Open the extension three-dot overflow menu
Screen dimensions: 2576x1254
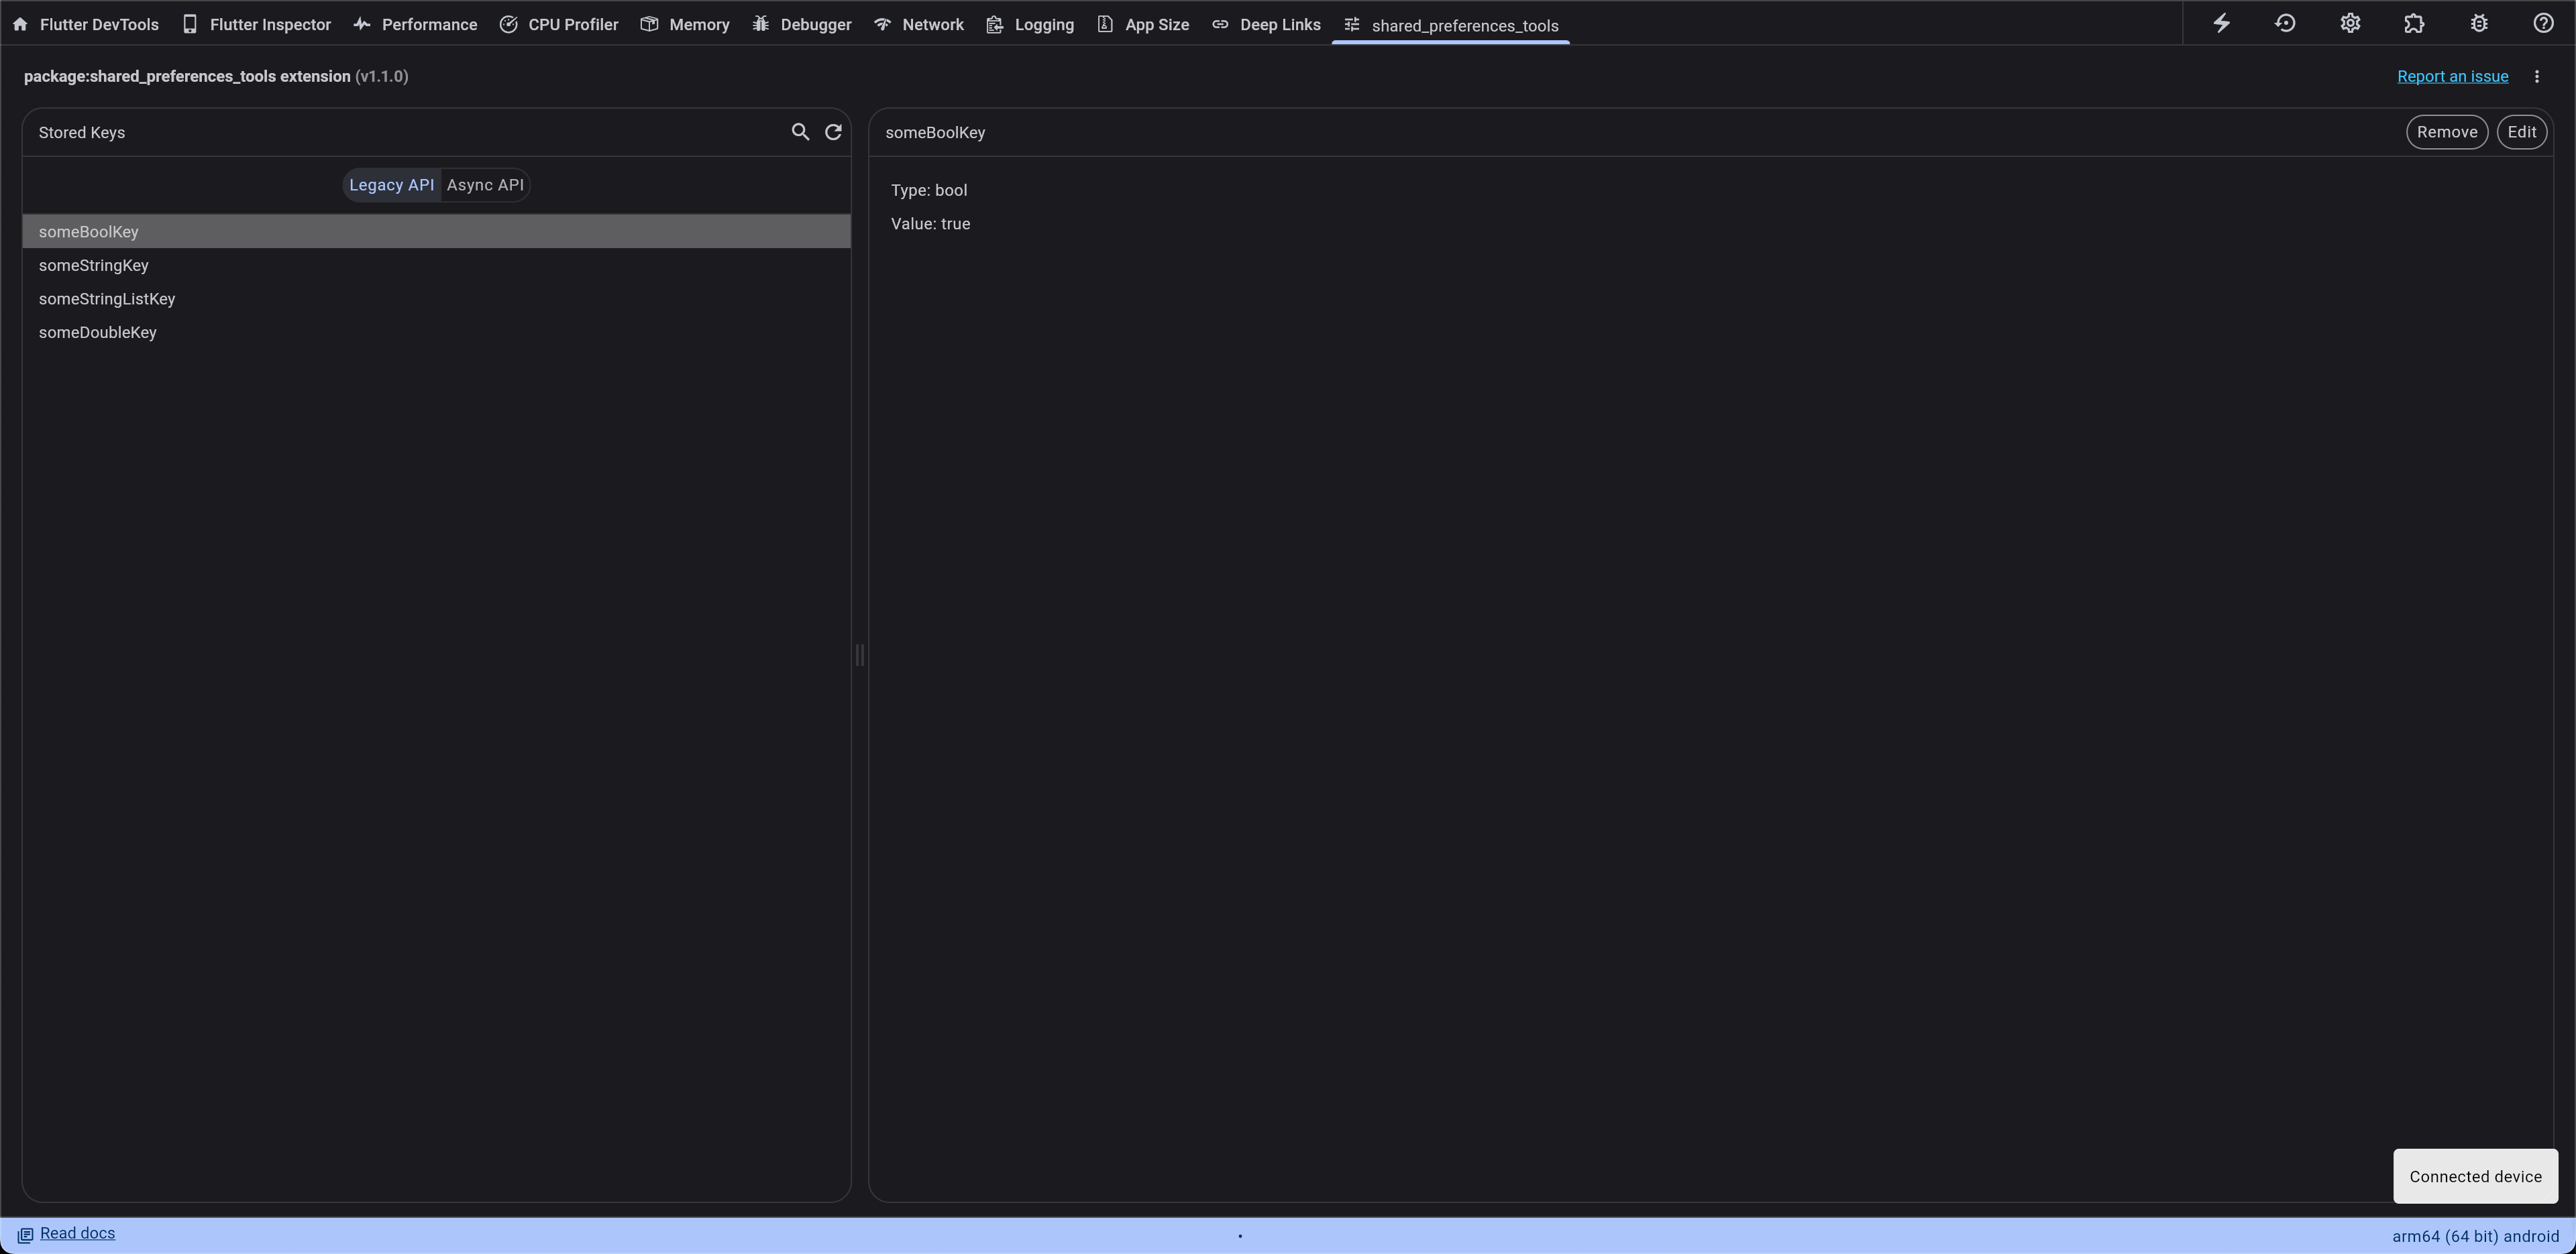coord(2537,77)
